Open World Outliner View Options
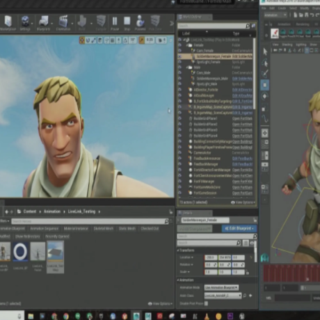320x320 pixels. pos(243,202)
